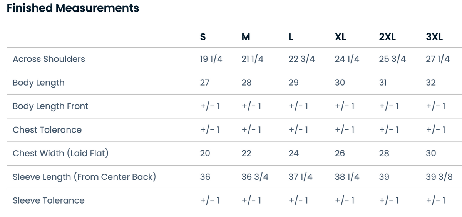Image resolution: width=462 pixels, height=217 pixels.
Task: Click the 25 3/4 shoulders value for 2XL
Action: (392, 59)
